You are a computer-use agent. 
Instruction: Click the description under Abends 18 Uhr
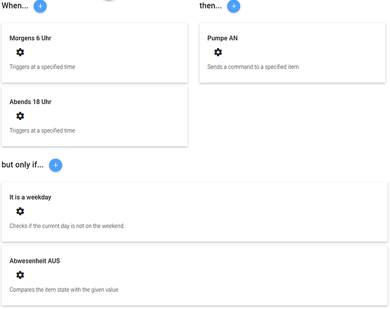coord(42,130)
